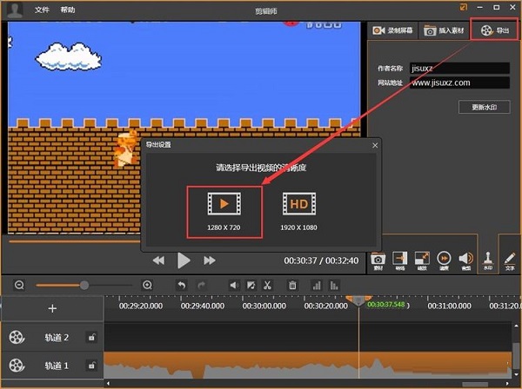The image size is (522, 389).
Task: Click the 轨道 2 film reel icon
Action: coord(17,337)
